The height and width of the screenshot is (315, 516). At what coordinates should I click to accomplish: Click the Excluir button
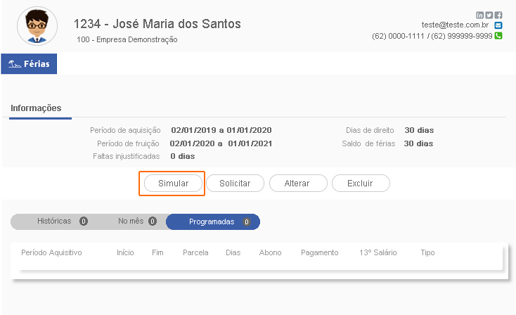click(361, 183)
